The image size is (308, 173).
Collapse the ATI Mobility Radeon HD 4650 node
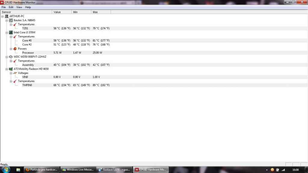click(7, 69)
